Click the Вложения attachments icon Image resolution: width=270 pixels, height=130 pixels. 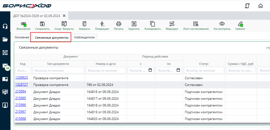pos(23,24)
